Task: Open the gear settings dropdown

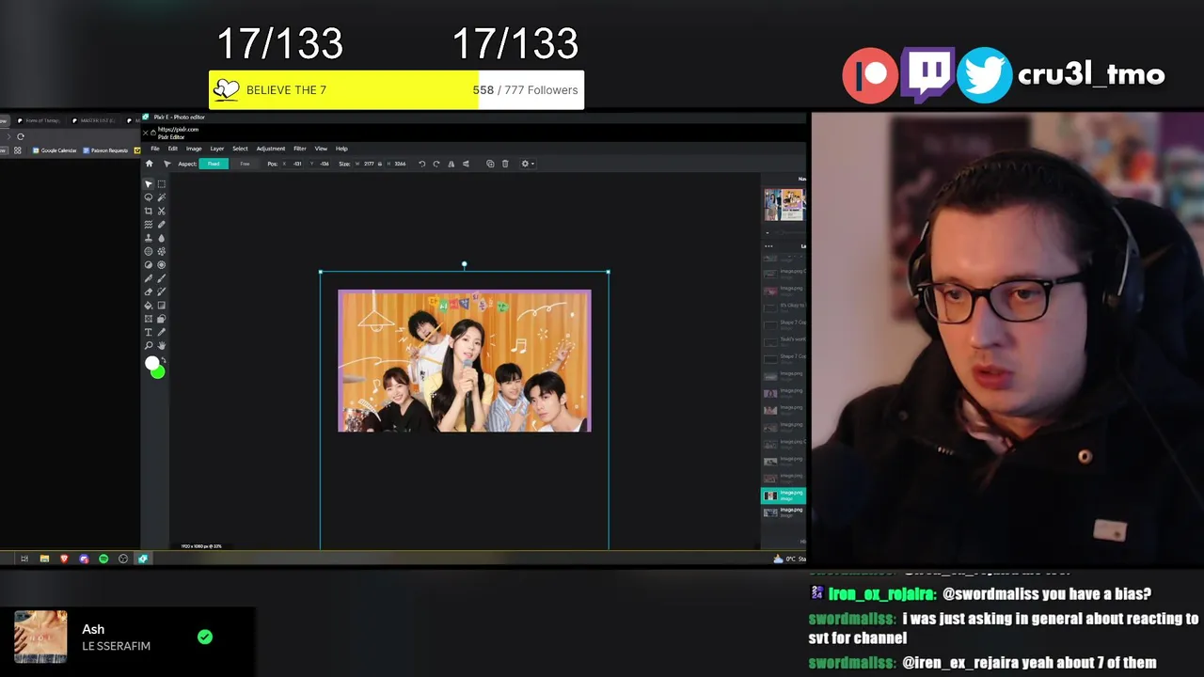Action: (x=529, y=164)
